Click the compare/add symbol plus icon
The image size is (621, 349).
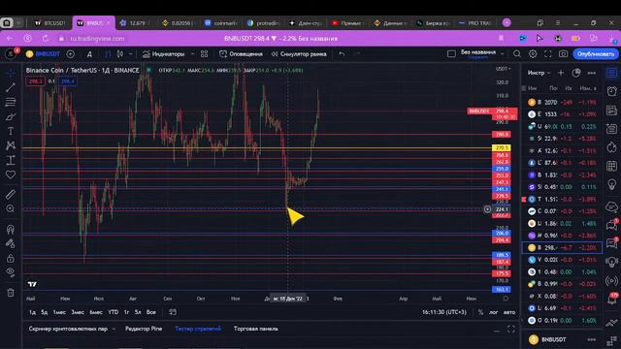71,54
